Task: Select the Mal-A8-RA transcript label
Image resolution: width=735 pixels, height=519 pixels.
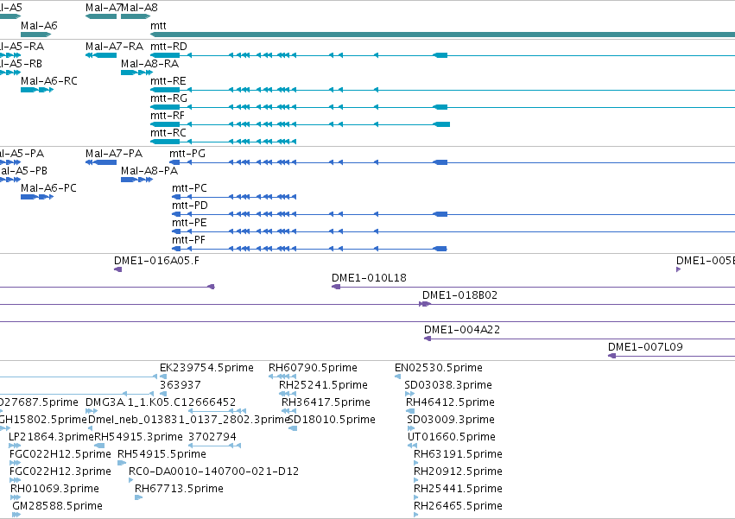Action: coord(149,64)
